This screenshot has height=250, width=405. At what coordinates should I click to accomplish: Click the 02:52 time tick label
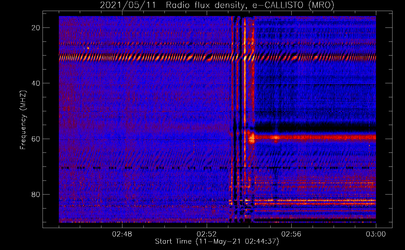207,234
